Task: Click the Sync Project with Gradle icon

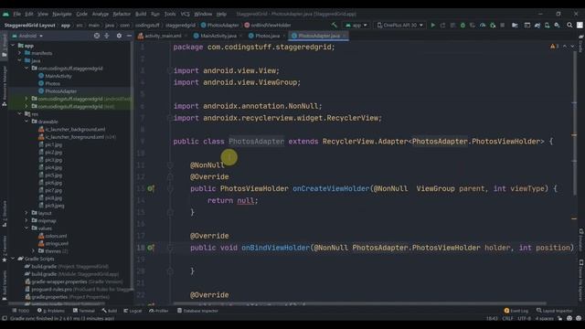Action: [537, 25]
